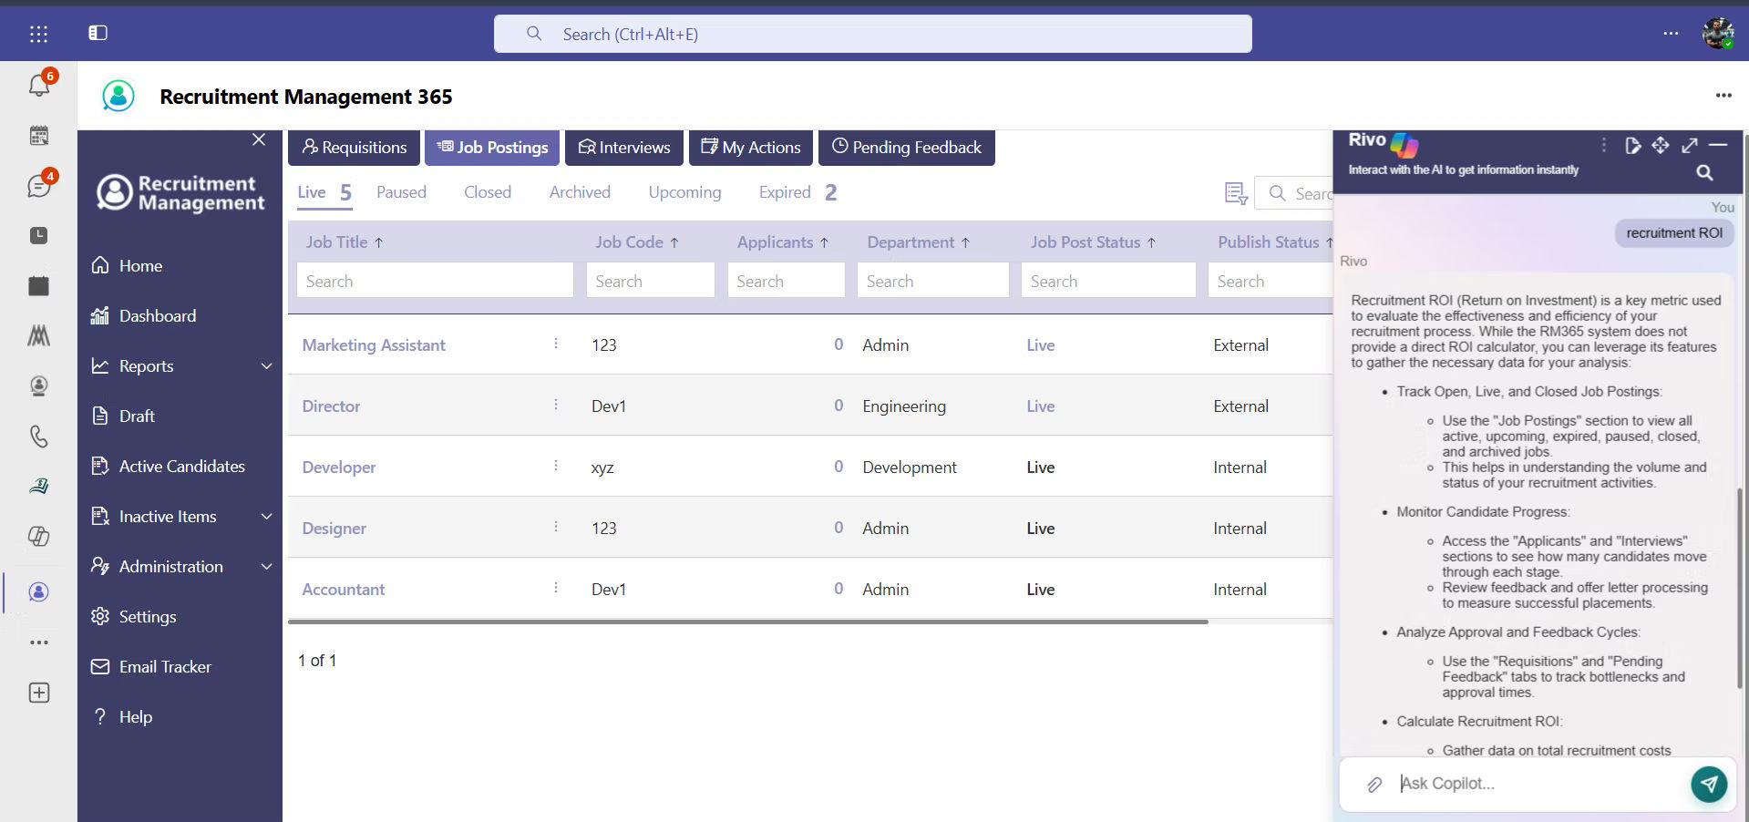The height and width of the screenshot is (822, 1749).
Task: Click the top Search (Ctrl+Alt+E) bar
Action: point(872,34)
